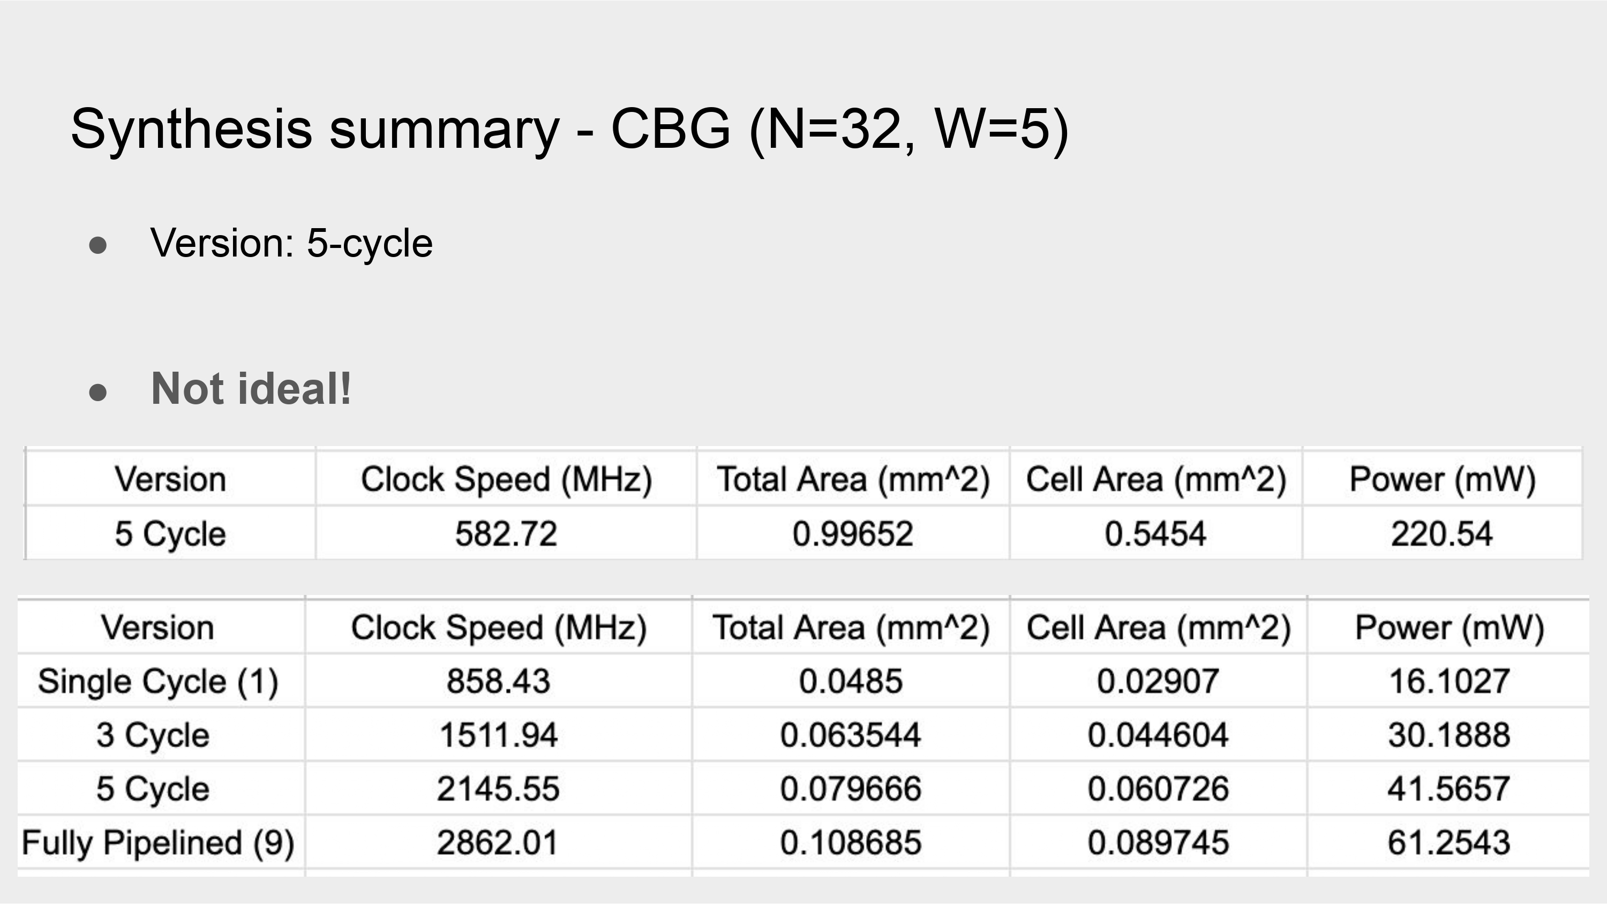The width and height of the screenshot is (1607, 904).
Task: Click the 0.5454 cell area value
Action: pyautogui.click(x=1155, y=534)
